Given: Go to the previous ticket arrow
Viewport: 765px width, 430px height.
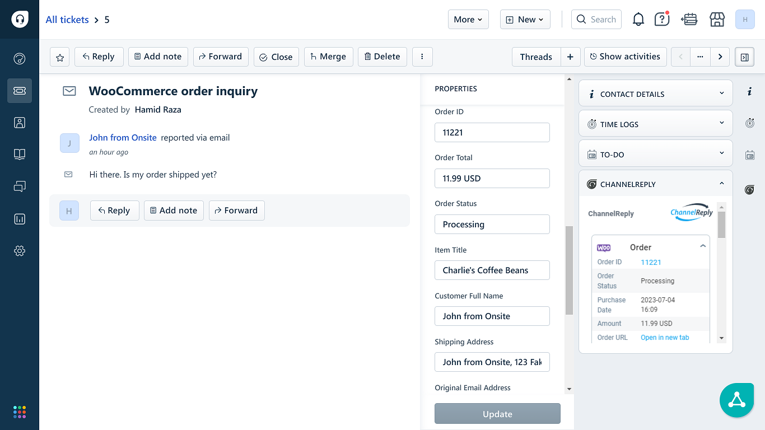Looking at the screenshot, I should coord(680,57).
